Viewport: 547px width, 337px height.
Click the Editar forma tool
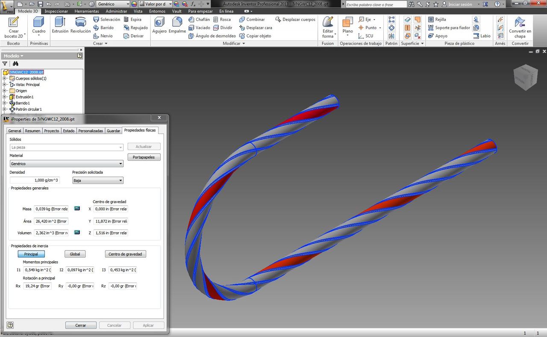click(x=328, y=27)
